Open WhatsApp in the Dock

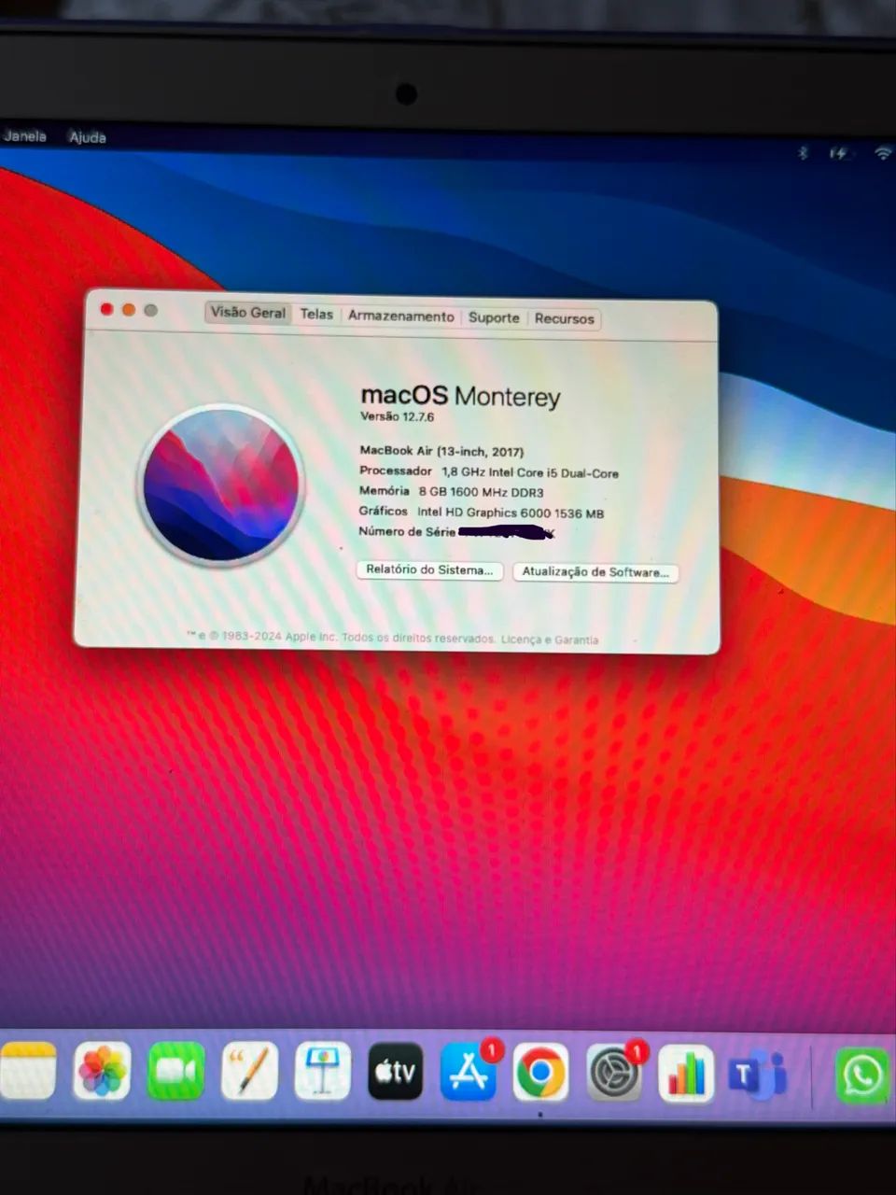[861, 1075]
